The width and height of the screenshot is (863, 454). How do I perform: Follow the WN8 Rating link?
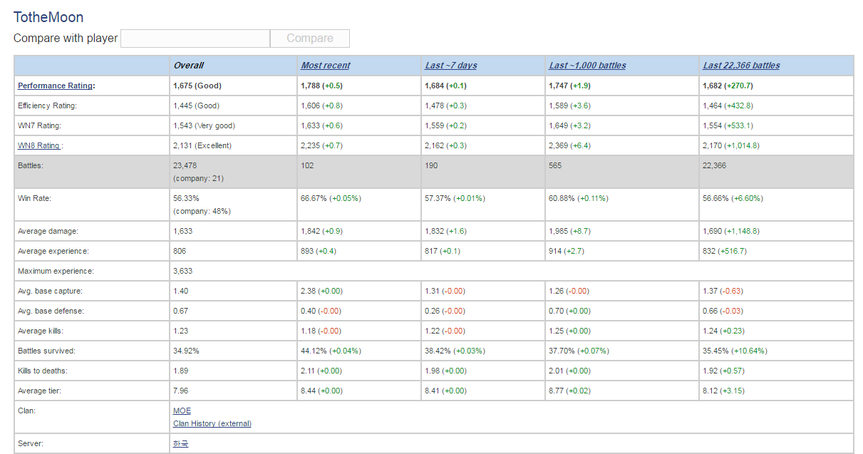pyautogui.click(x=38, y=145)
